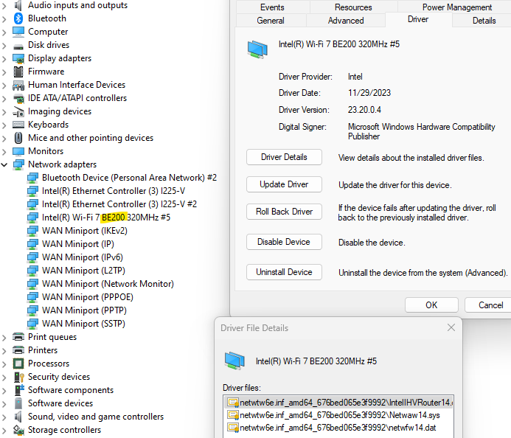Click the Update Driver button
The width and height of the screenshot is (511, 438).
(284, 184)
